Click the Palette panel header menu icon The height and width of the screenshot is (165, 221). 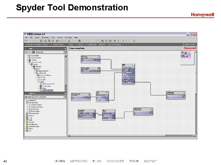(65, 93)
